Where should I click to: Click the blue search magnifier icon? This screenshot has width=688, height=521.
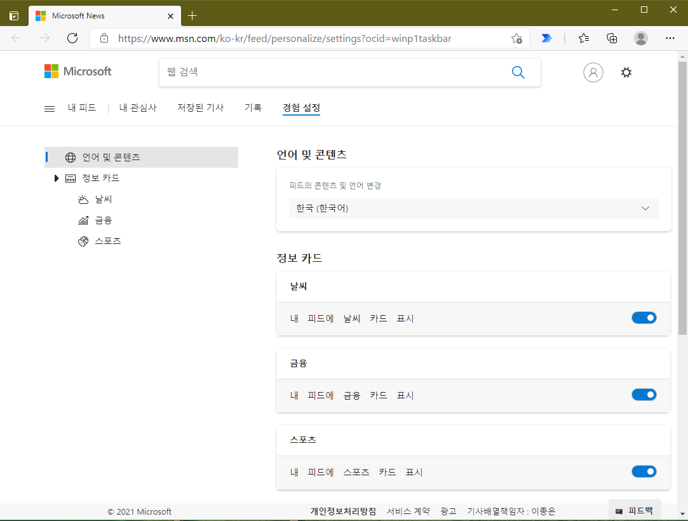point(518,72)
